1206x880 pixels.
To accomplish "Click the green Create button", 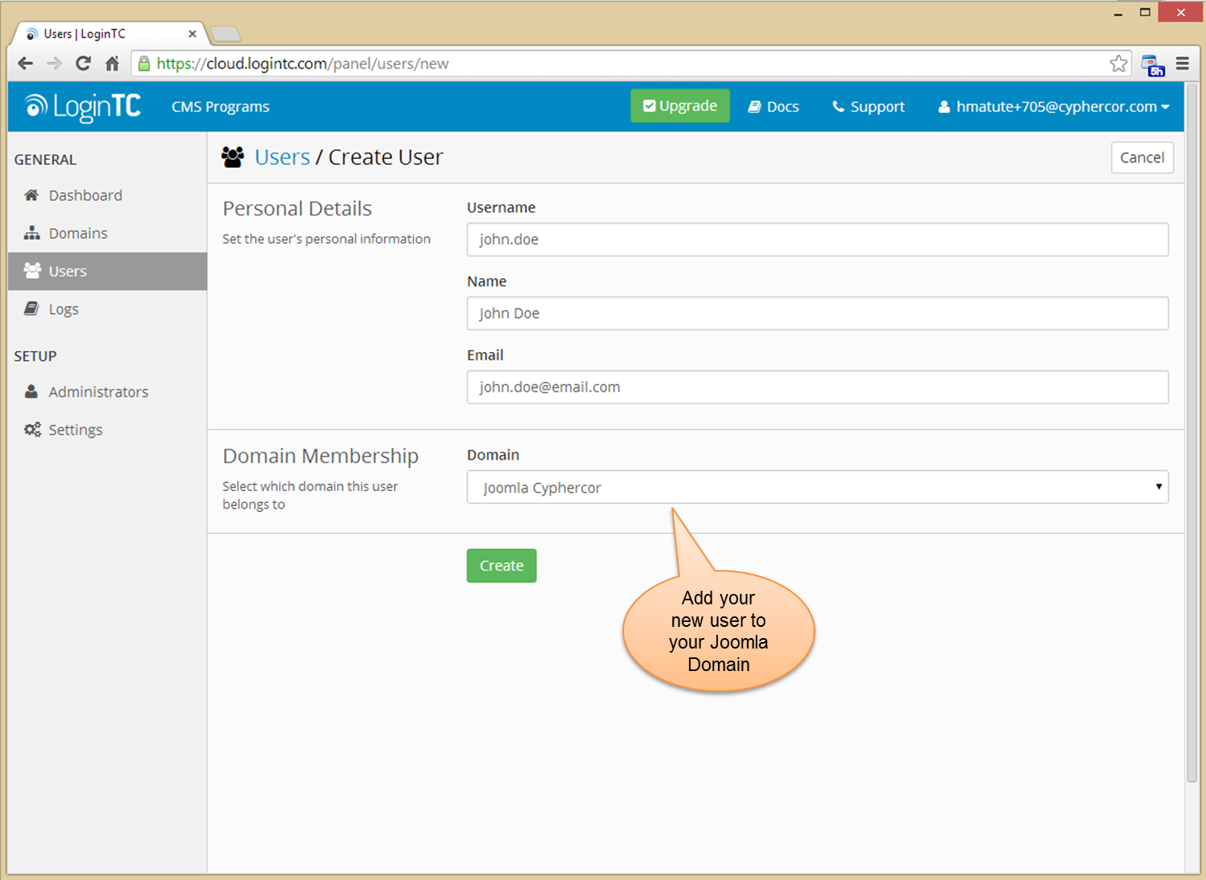I will point(502,566).
